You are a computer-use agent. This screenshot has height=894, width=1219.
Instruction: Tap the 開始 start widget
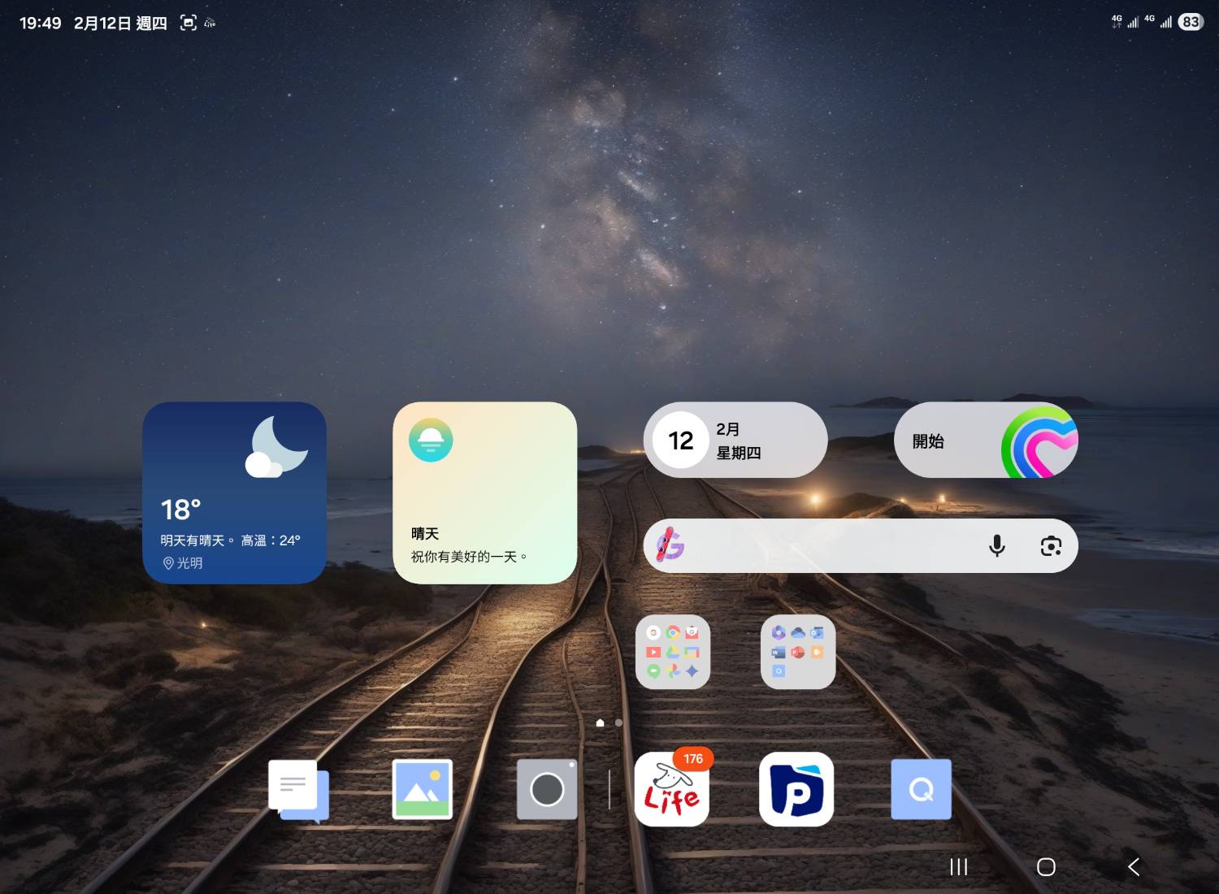pyautogui.click(x=985, y=440)
